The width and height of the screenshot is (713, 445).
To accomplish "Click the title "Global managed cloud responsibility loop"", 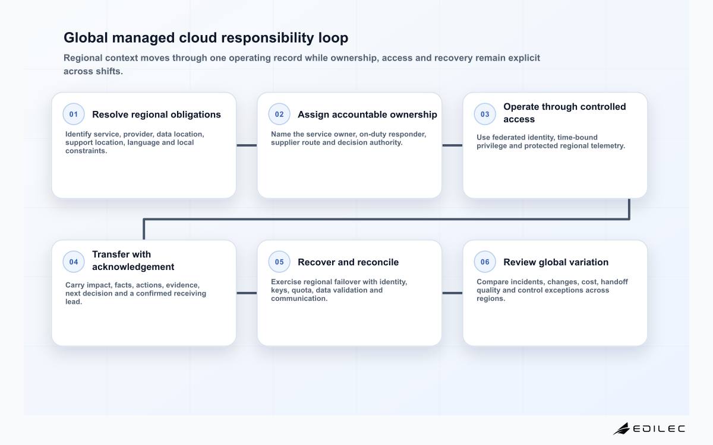I will [x=206, y=38].
